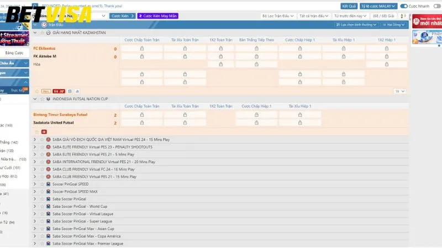Click locked FC Ekibastuz Bàn Thắng Tiếp Theo odds
The width and height of the screenshot is (442, 248).
tap(256, 48)
